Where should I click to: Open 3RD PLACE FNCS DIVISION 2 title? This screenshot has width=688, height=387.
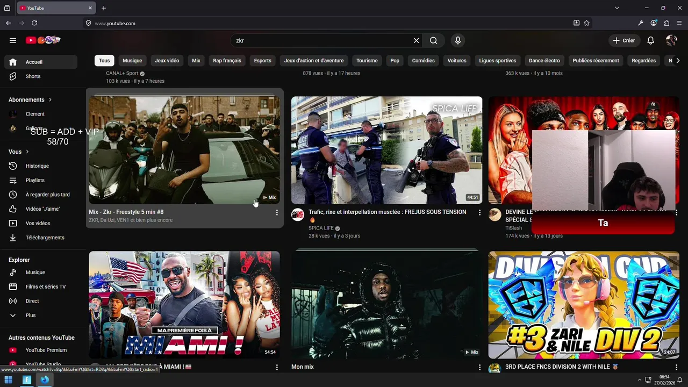[561, 367]
